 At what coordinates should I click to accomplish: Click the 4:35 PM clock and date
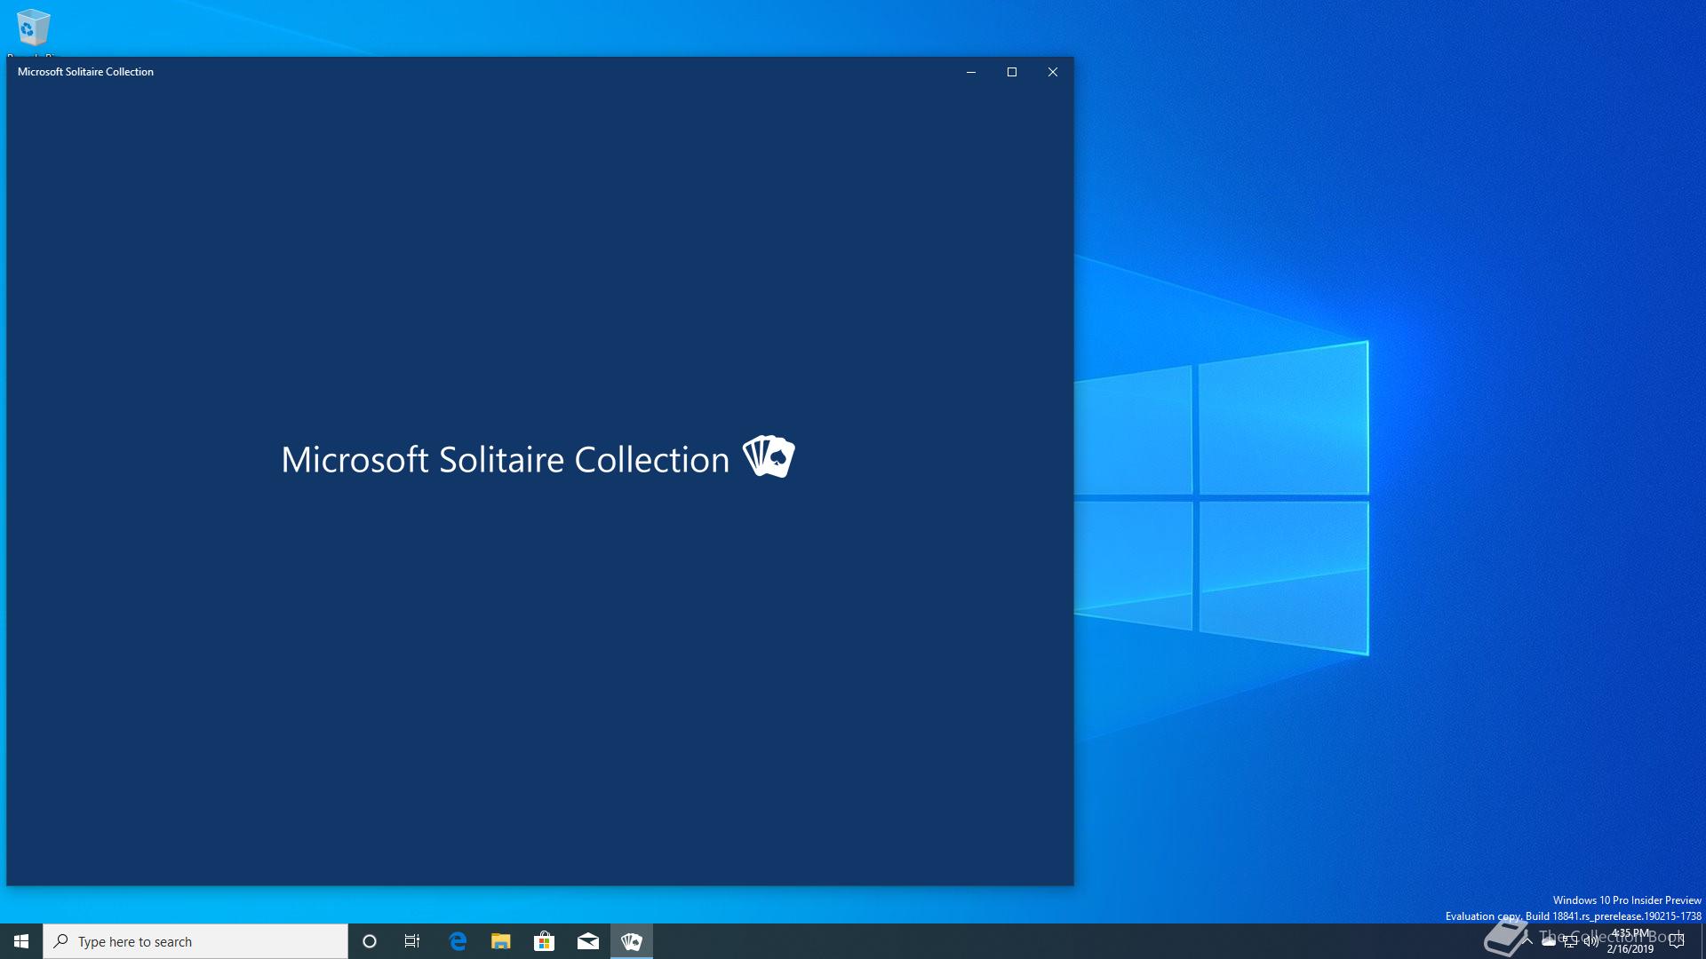click(1630, 941)
